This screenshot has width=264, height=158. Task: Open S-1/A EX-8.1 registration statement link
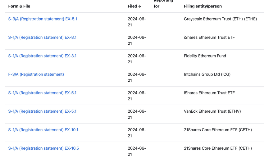tap(42, 37)
